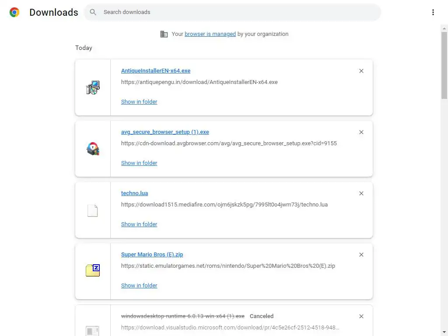The width and height of the screenshot is (448, 336).
Task: Click the Chrome logo icon
Action: (x=14, y=12)
